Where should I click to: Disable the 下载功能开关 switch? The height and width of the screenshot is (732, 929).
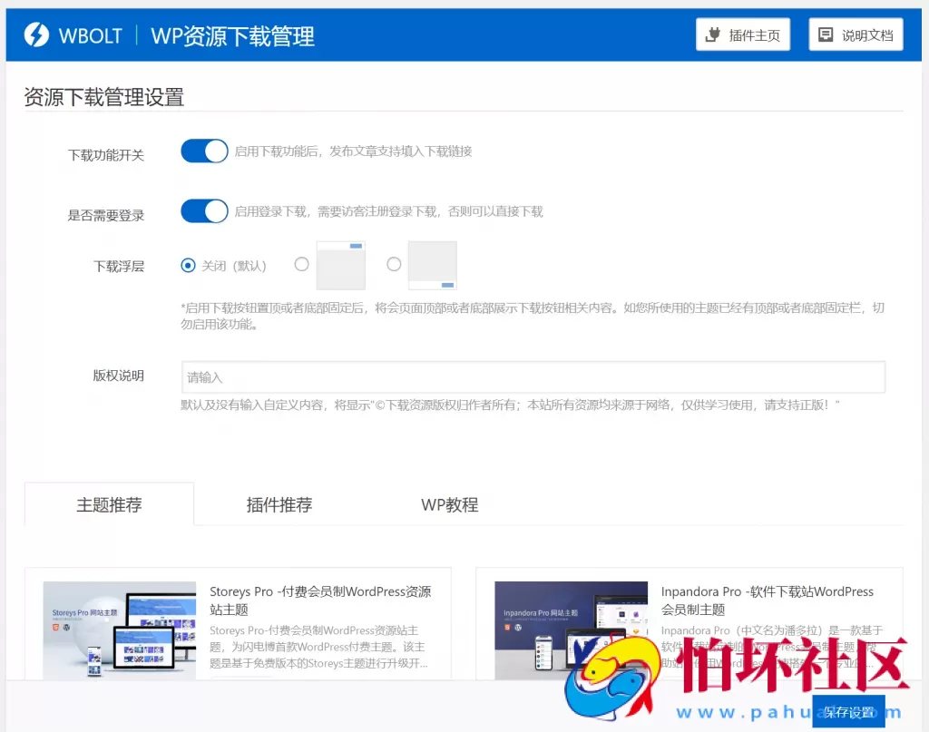tap(203, 151)
